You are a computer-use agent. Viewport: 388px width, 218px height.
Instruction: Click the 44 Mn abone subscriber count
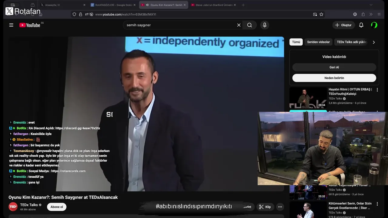pos(28,210)
